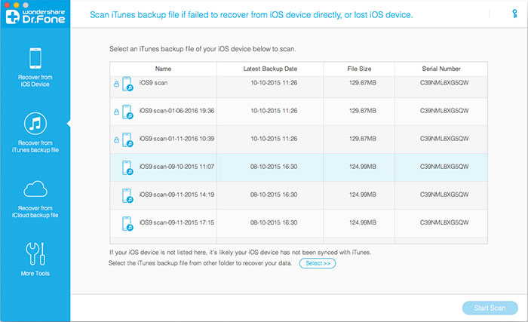The image size is (528, 322).
Task: Click device icon for iOS9 scan-09-11-2015 14:19
Action: tap(127, 196)
